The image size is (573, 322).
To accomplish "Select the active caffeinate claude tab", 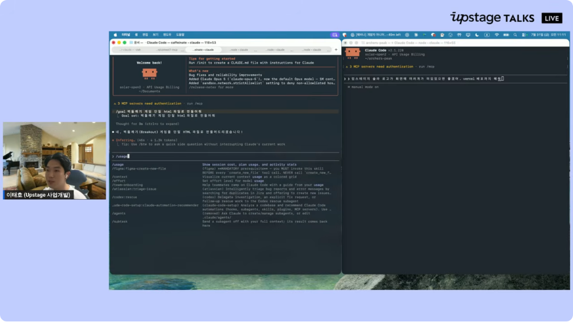I will [204, 50].
